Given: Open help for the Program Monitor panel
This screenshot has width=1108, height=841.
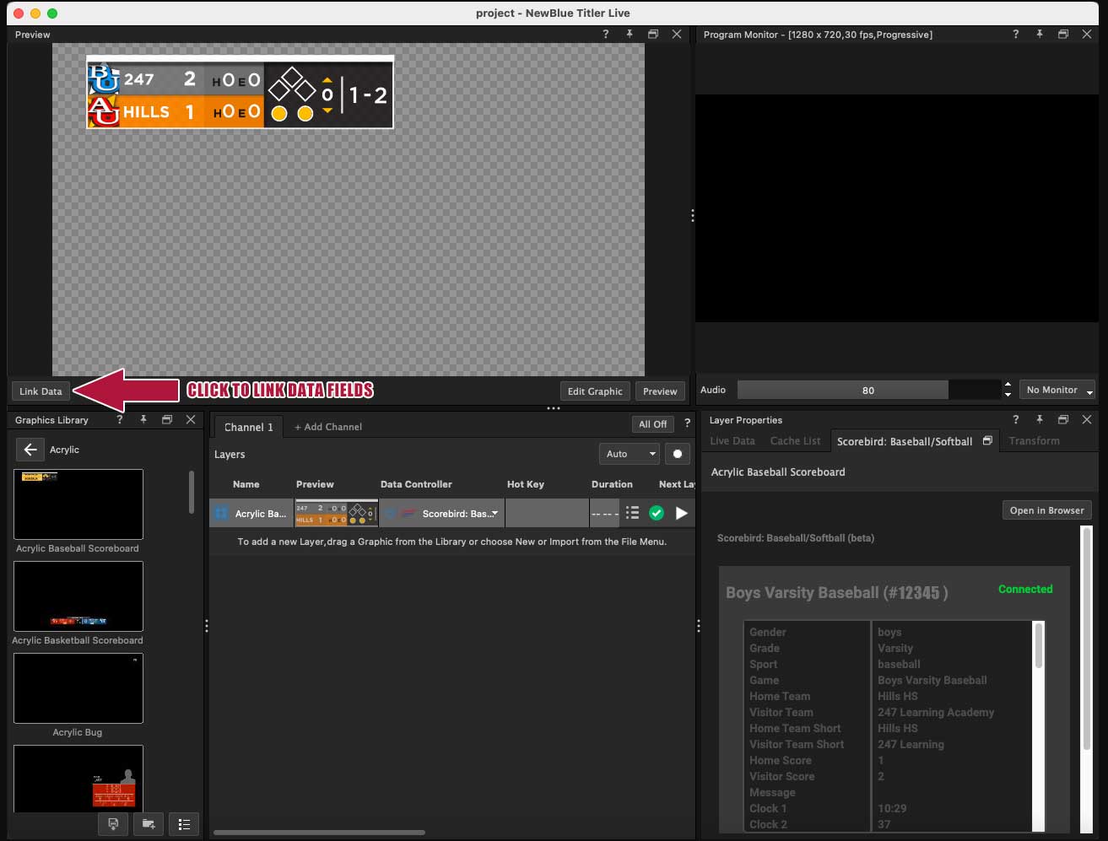Looking at the screenshot, I should 1015,35.
